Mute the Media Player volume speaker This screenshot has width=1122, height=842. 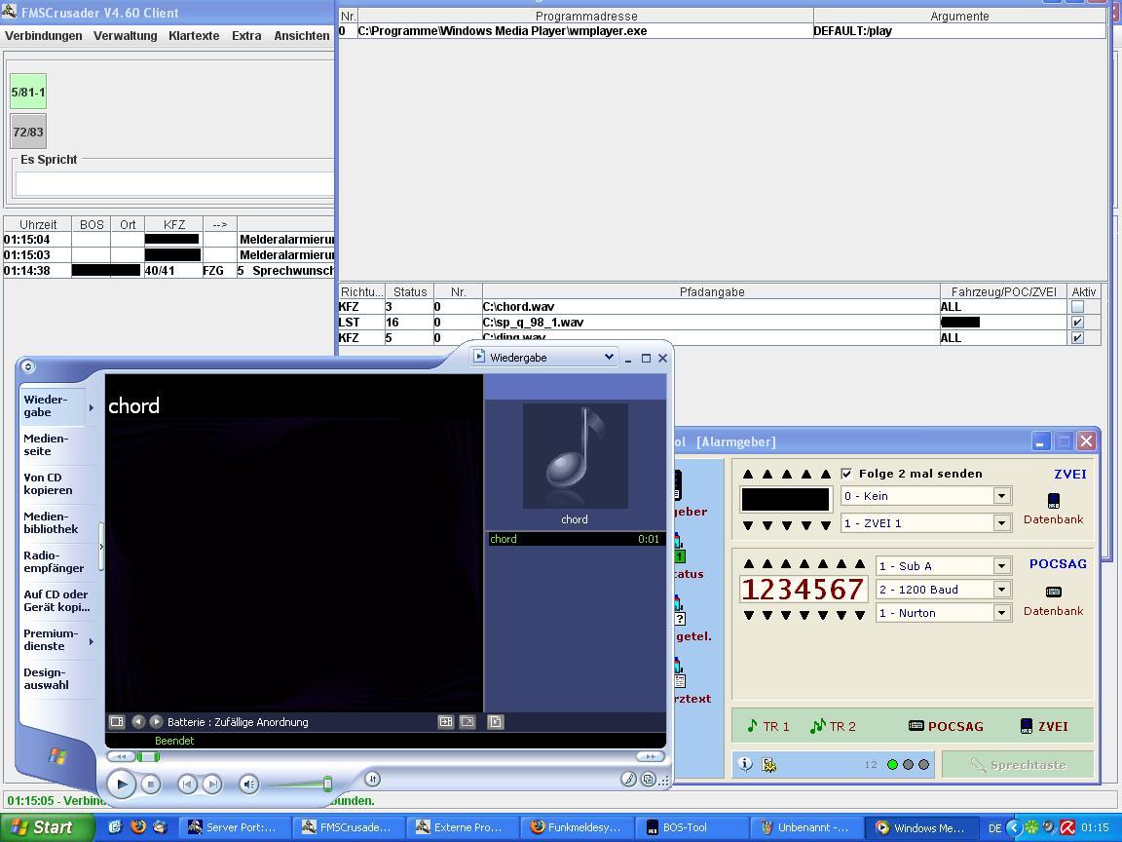(248, 784)
